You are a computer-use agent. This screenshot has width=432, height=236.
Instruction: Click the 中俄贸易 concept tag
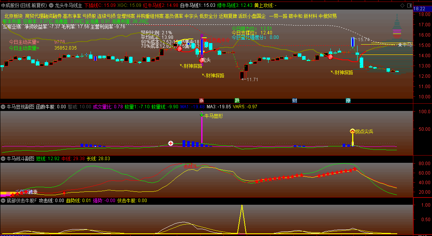[328, 16]
